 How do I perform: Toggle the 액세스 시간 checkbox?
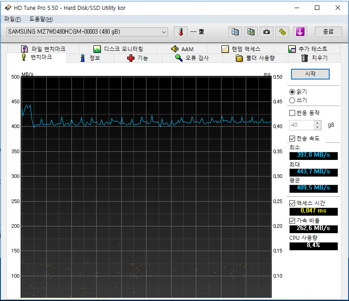click(292, 203)
